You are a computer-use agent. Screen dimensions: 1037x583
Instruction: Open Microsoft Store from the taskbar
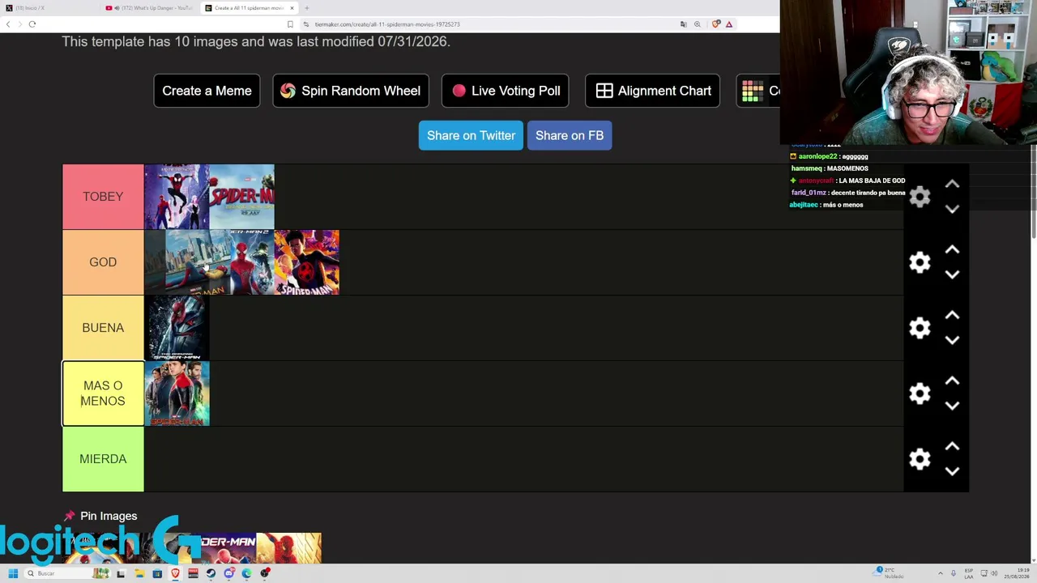pos(157,573)
